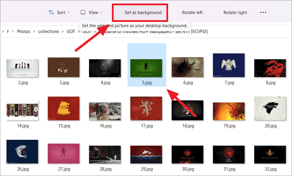Viewport: 292px width, 176px height.
Task: Click the 14.jpg file name
Action: click(x=23, y=126)
